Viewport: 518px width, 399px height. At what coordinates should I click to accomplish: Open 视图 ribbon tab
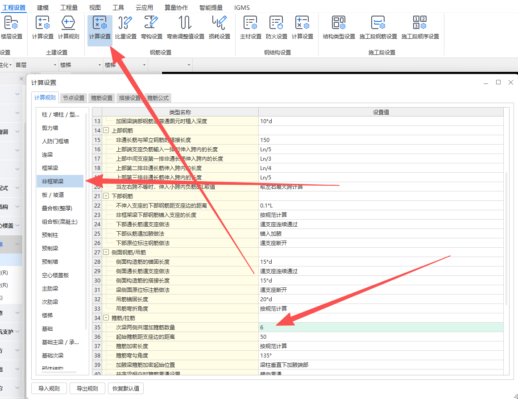(95, 7)
